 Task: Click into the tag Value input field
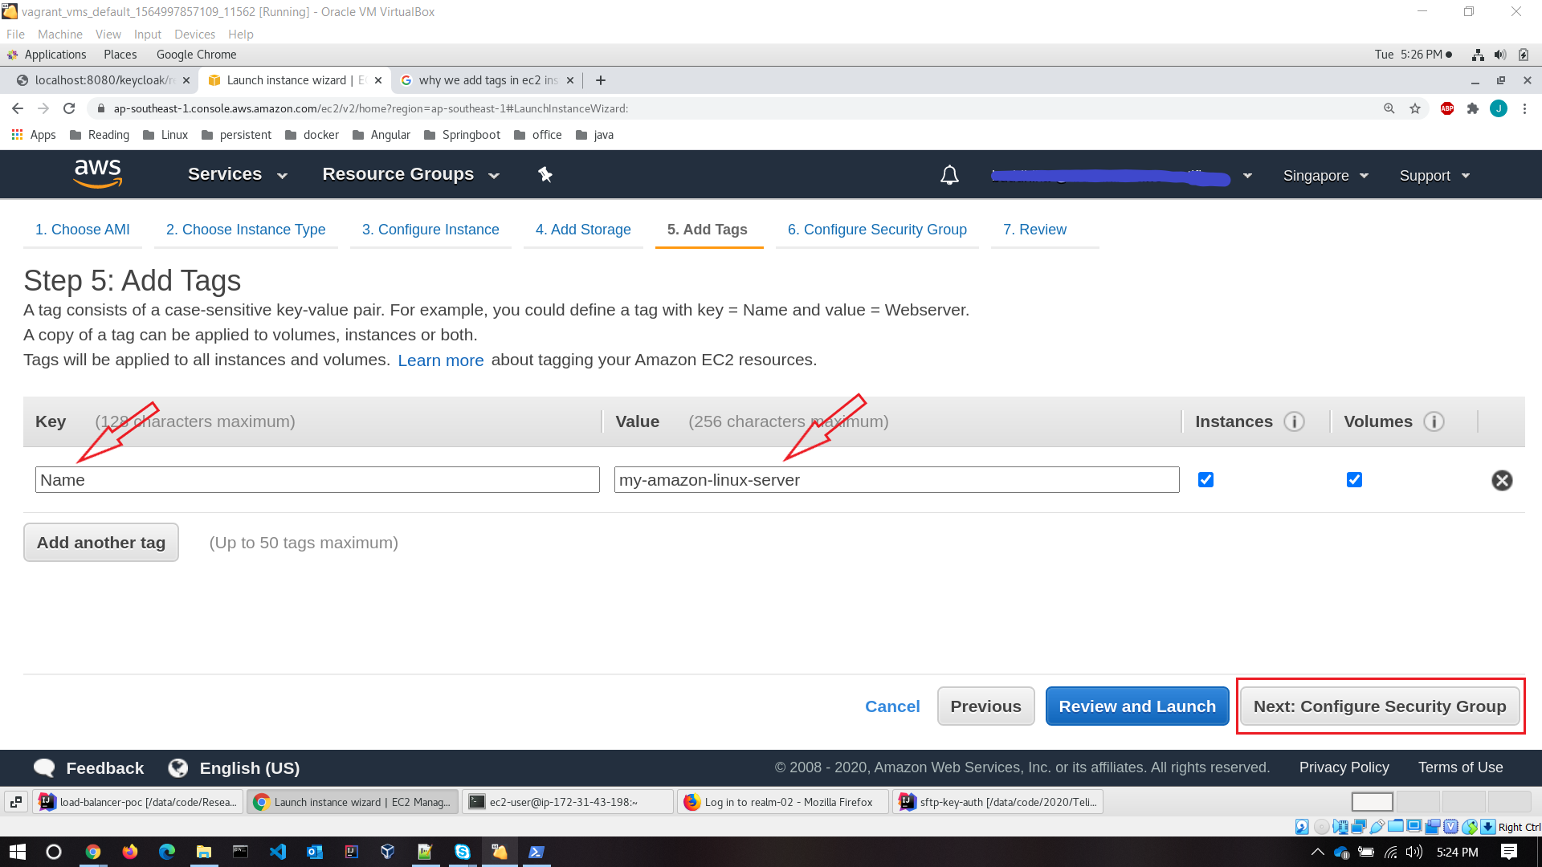tap(896, 480)
